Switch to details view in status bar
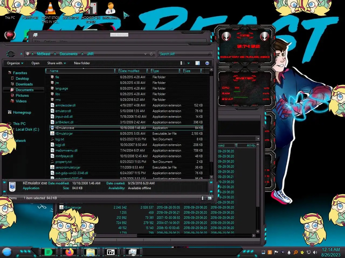The width and height of the screenshot is (345, 258). tap(203, 198)
